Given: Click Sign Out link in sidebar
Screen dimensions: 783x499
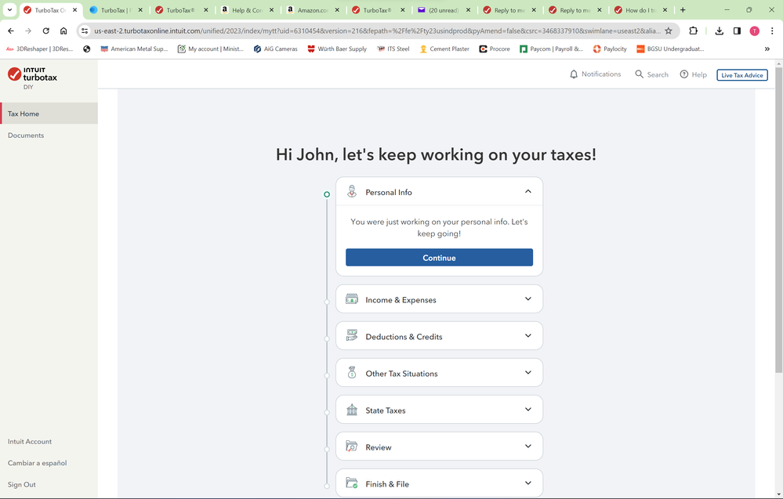Looking at the screenshot, I should tap(22, 484).
